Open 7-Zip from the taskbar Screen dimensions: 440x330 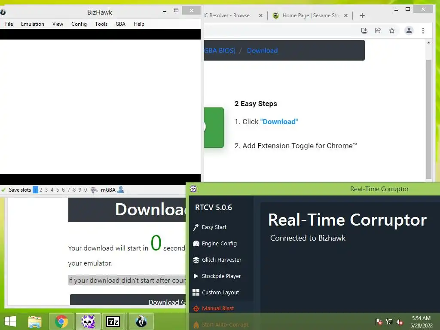pos(113,321)
